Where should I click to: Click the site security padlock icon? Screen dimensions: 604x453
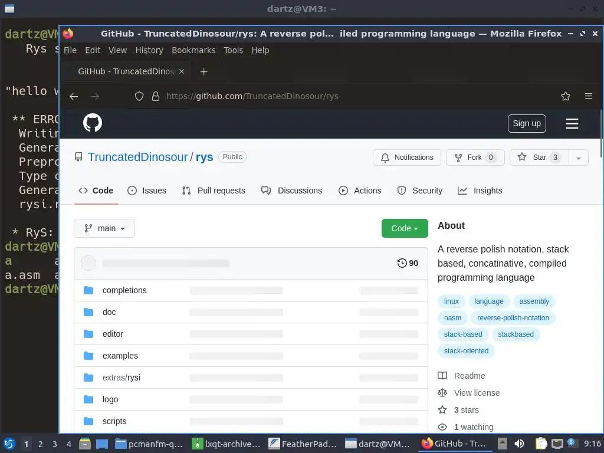[156, 96]
